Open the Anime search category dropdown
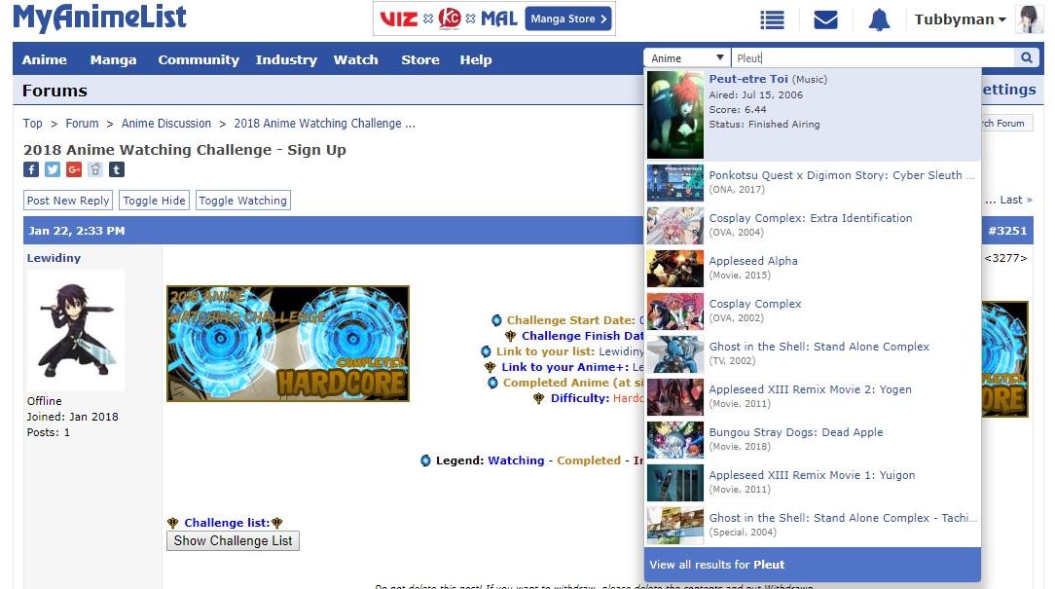 (686, 57)
